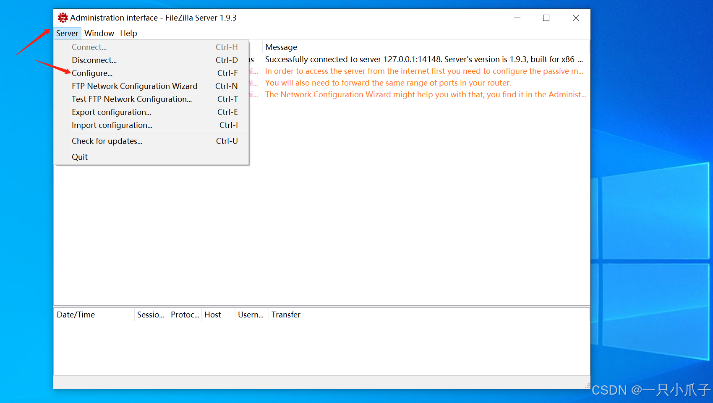Minimize the FileZilla Server window
This screenshot has height=403, width=713.
coord(517,18)
